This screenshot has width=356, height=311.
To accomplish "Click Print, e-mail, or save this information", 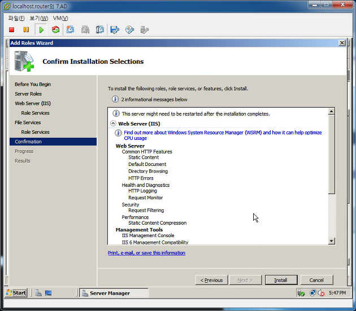I will tap(146, 253).
